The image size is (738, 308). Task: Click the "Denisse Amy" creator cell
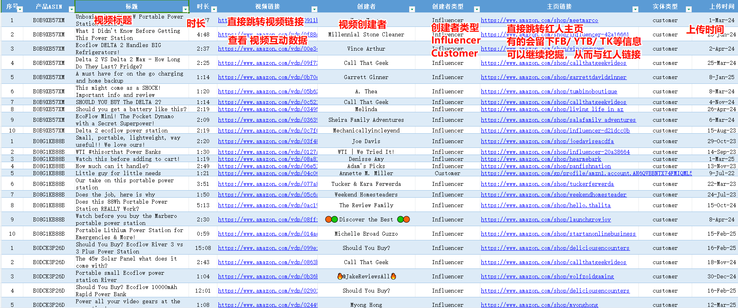(x=366, y=159)
